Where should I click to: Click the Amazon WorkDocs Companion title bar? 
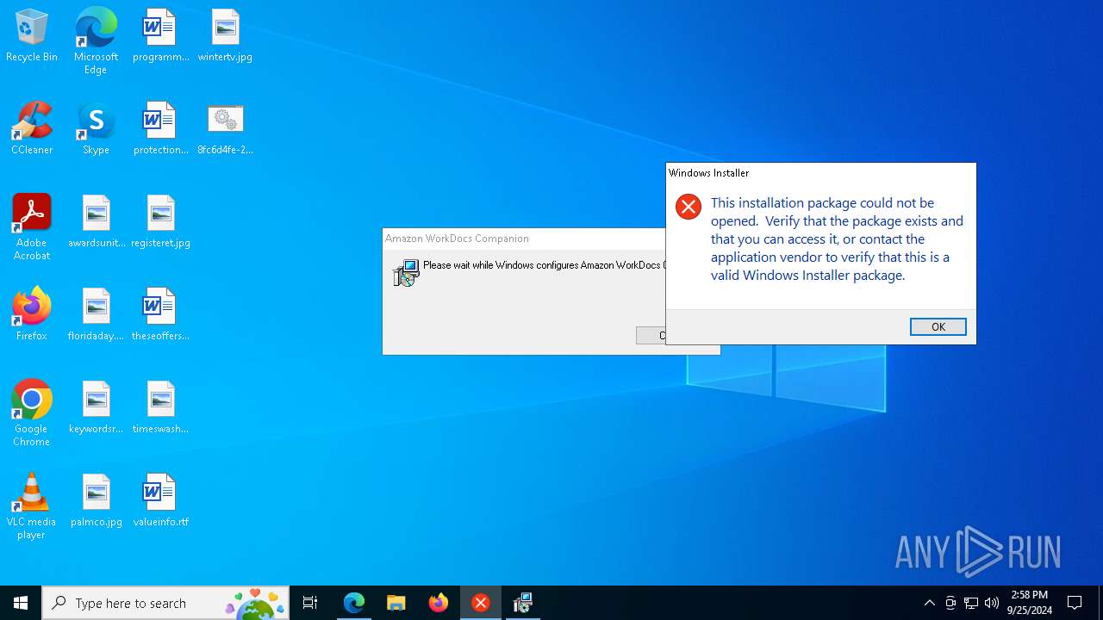pyautogui.click(x=524, y=239)
